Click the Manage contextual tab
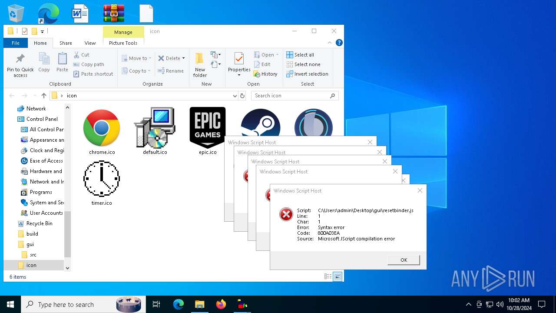 point(123,32)
